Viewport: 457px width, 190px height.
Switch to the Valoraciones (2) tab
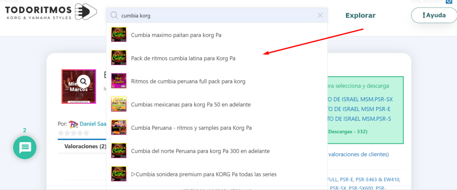(x=85, y=146)
